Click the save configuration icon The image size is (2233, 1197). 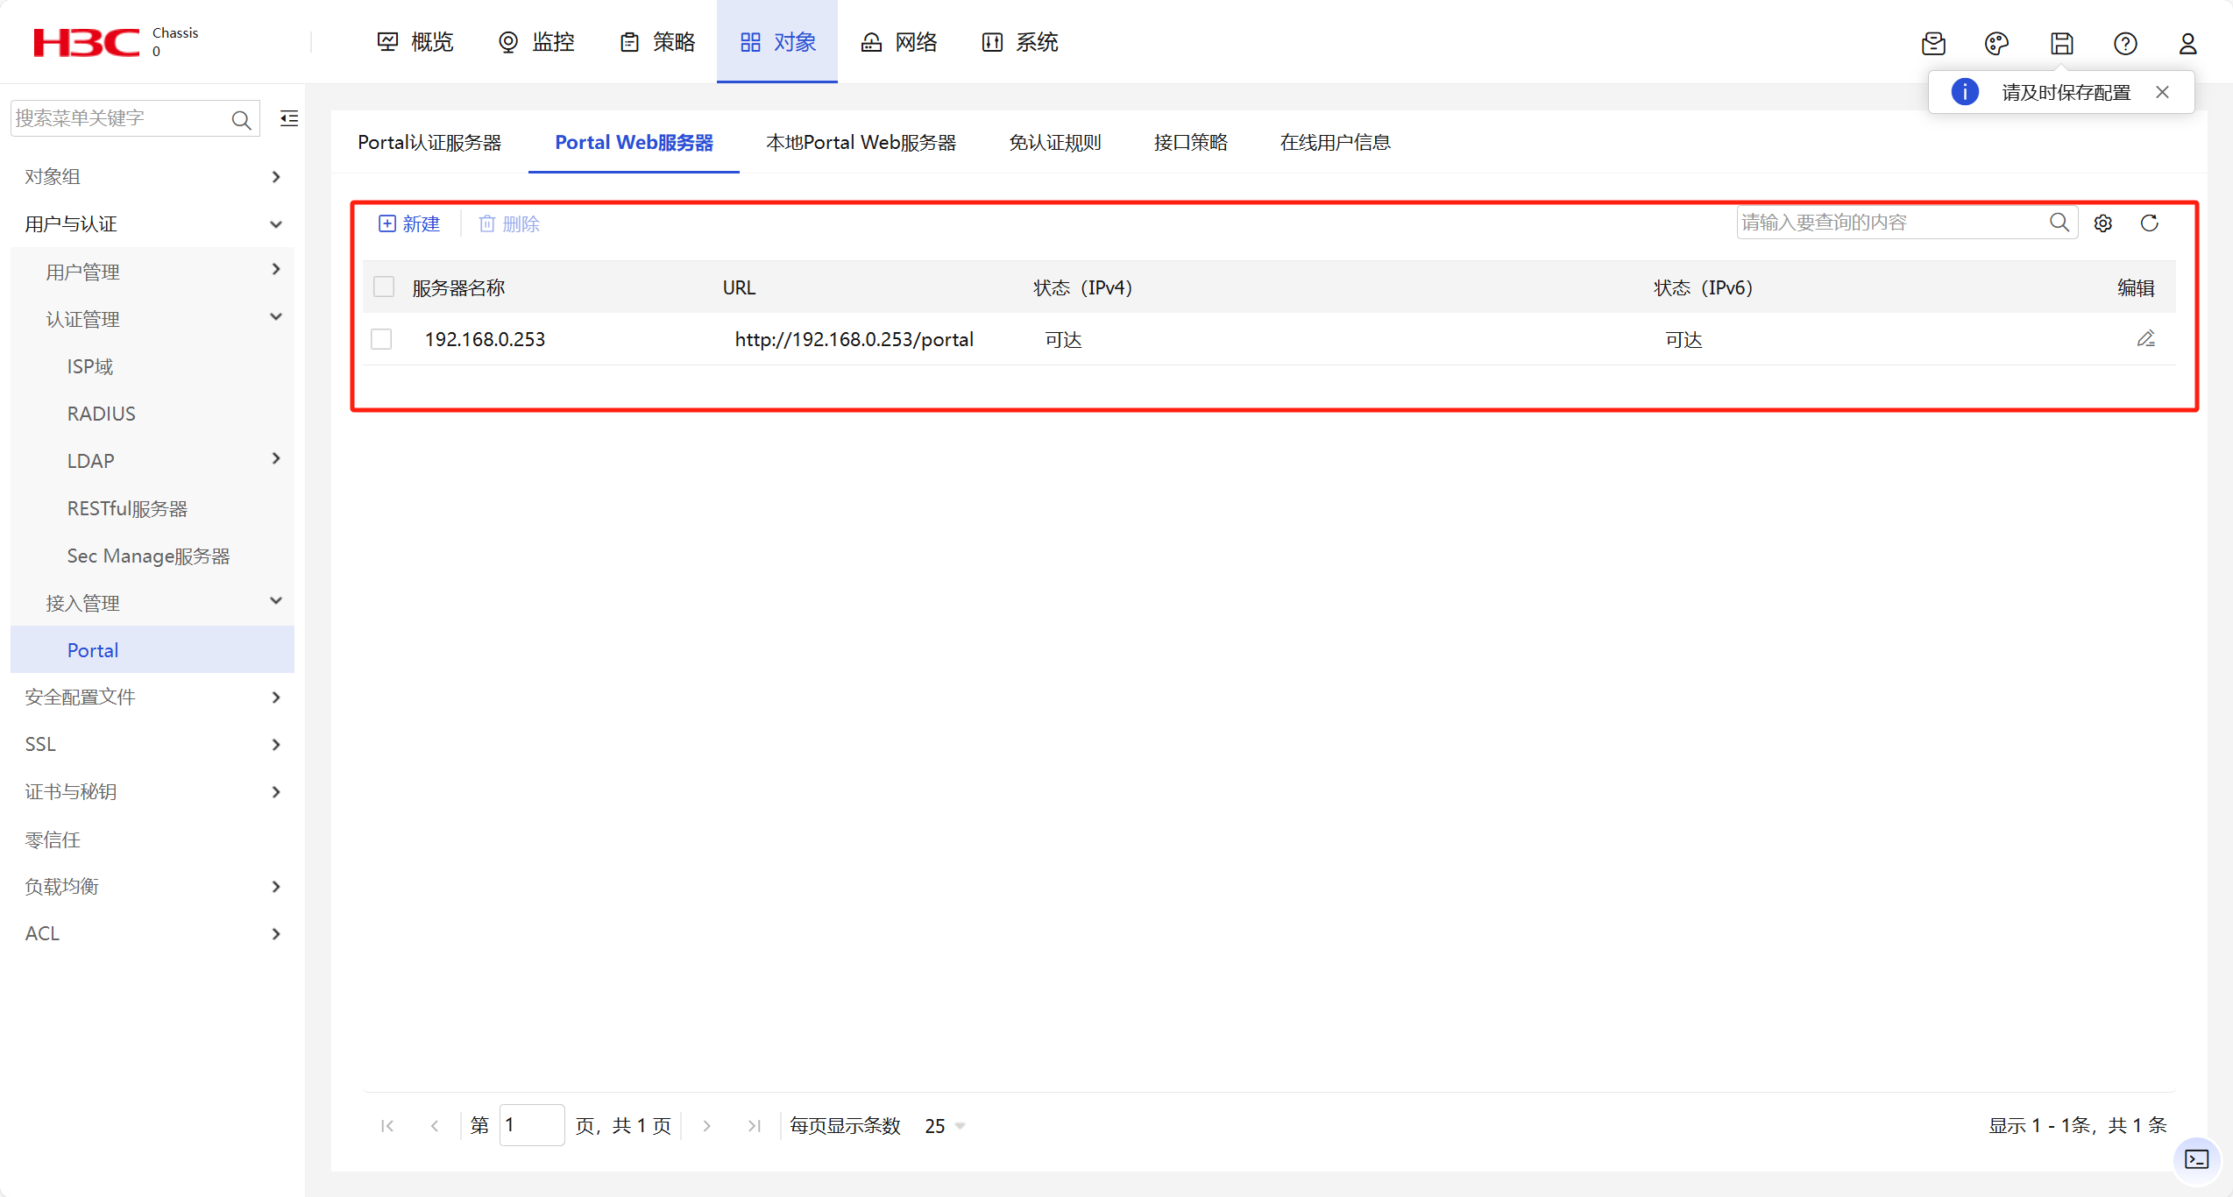[2061, 43]
